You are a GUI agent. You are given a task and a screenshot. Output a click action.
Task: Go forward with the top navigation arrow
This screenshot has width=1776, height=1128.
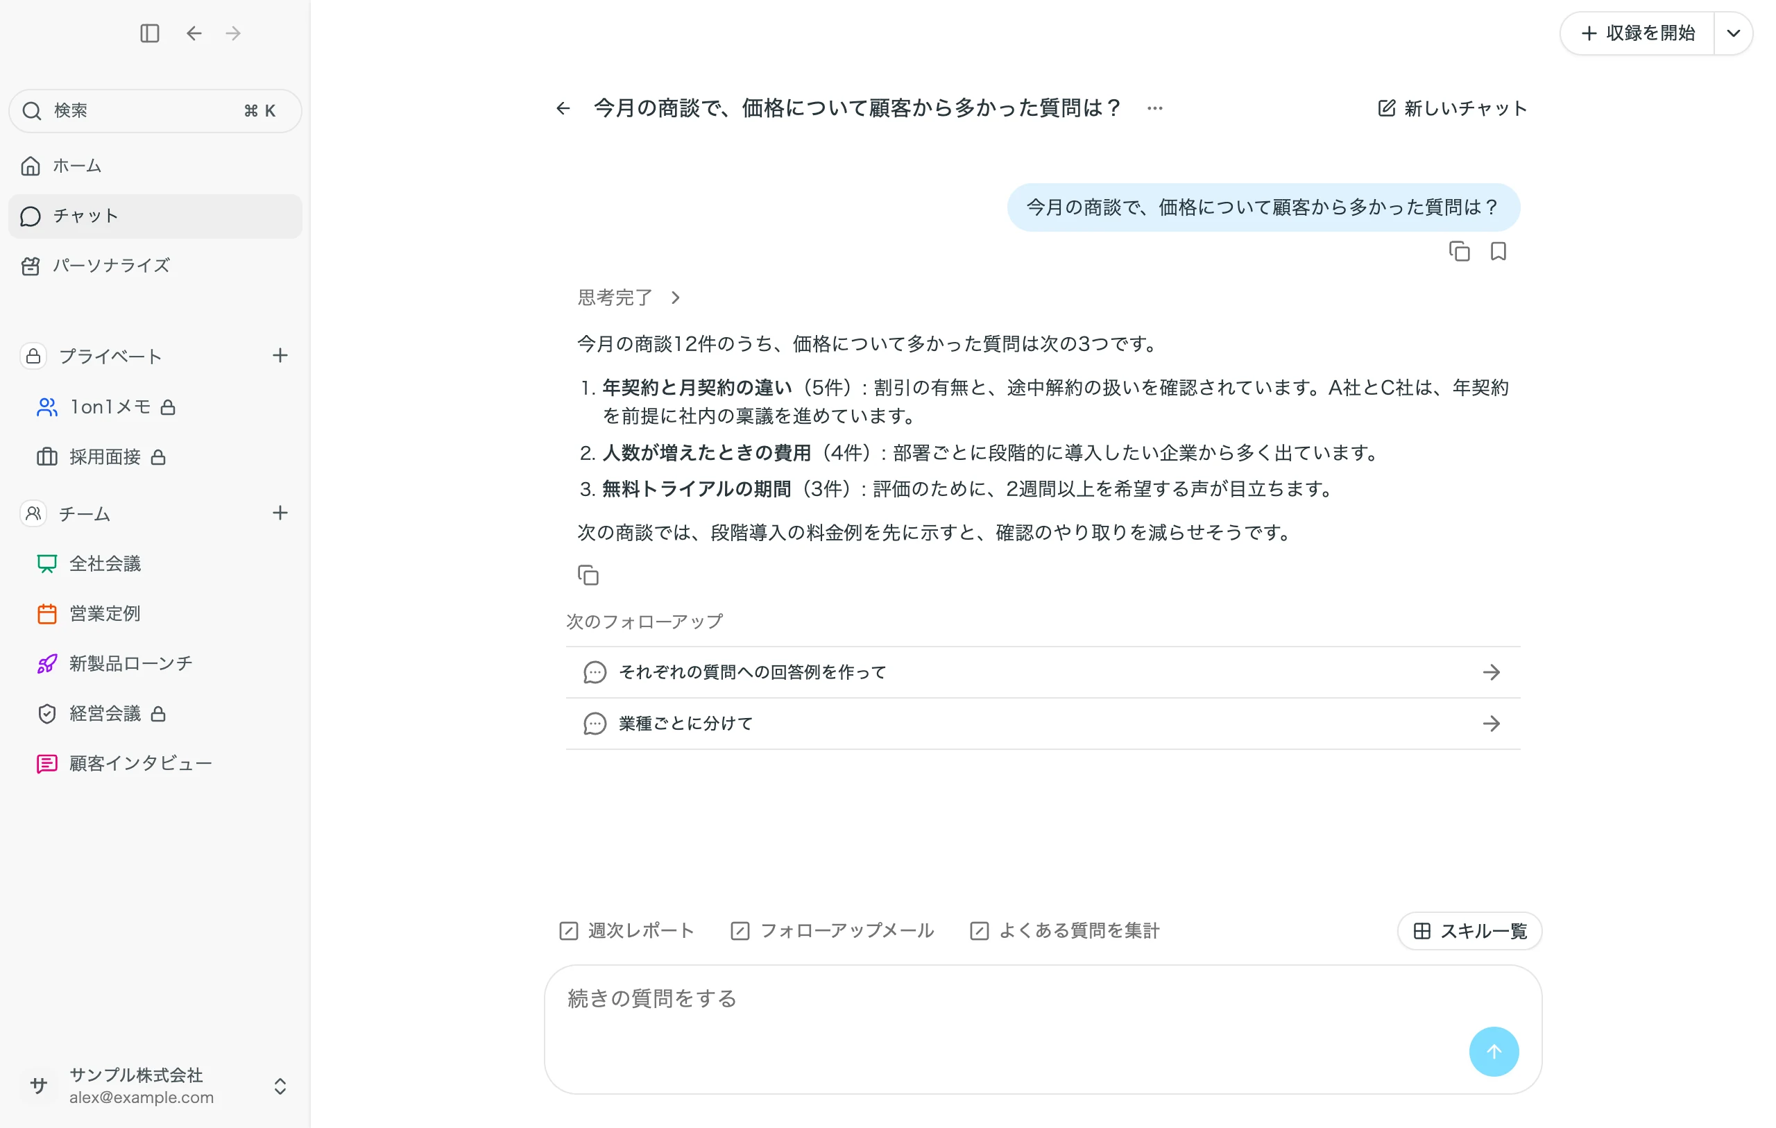point(233,33)
